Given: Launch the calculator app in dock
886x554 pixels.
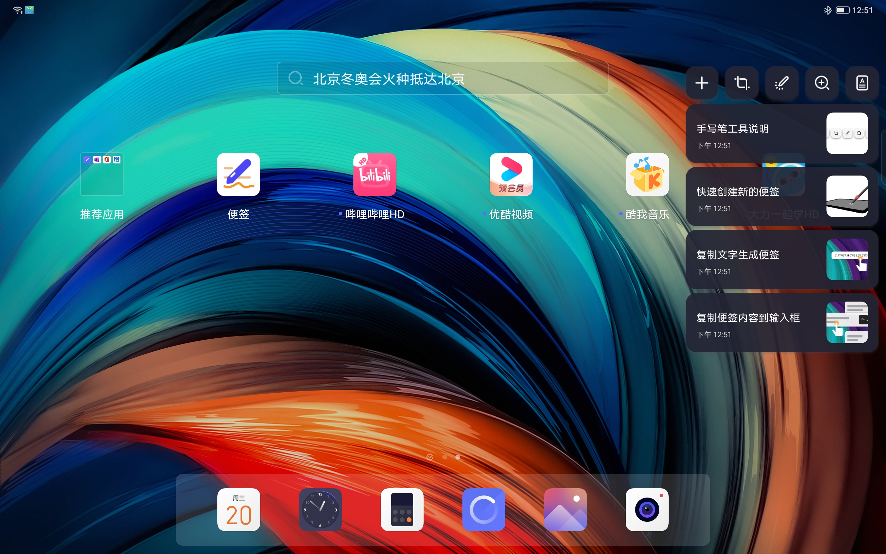Looking at the screenshot, I should [x=402, y=509].
